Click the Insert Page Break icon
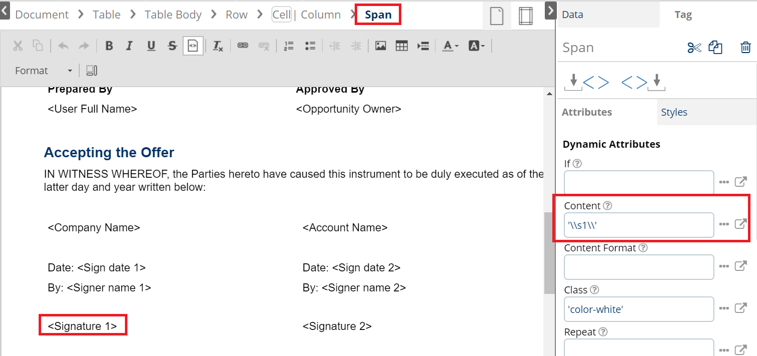Screen dimensions: 757x356 tap(423, 46)
